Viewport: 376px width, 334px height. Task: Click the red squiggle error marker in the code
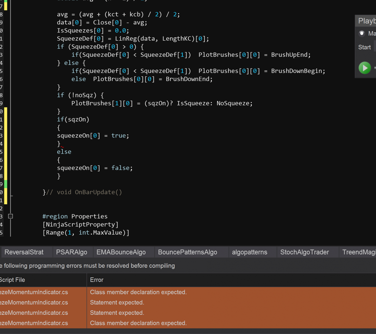coord(62,147)
